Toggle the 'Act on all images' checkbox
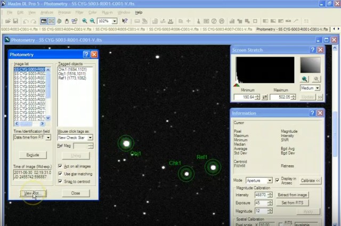Screen dimensions: 341x226 click(60, 166)
